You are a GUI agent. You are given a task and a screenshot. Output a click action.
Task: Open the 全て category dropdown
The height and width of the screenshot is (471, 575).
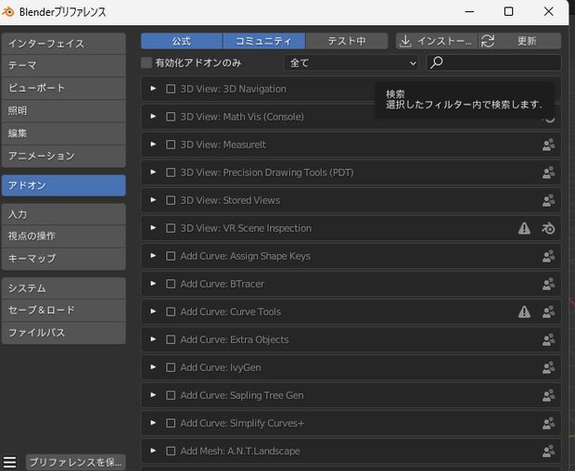(351, 63)
